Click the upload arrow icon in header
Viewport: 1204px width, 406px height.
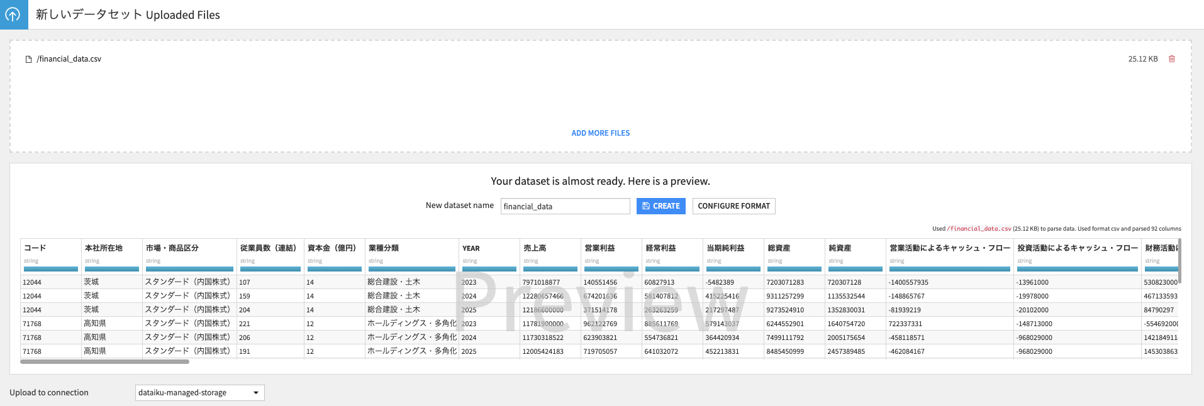click(x=13, y=14)
